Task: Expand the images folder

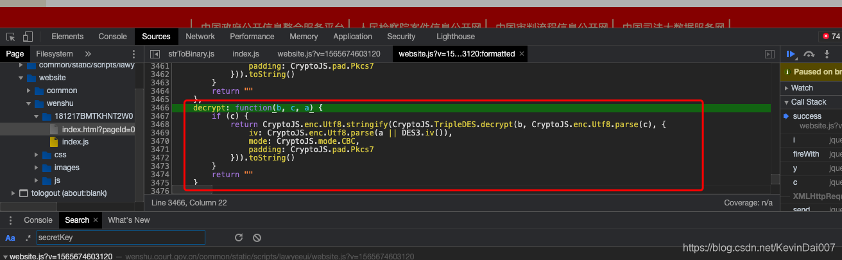Action: pos(38,168)
